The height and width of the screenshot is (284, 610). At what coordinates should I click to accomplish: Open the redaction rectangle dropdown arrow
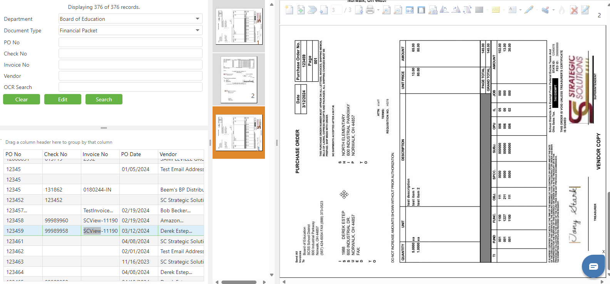point(487,10)
